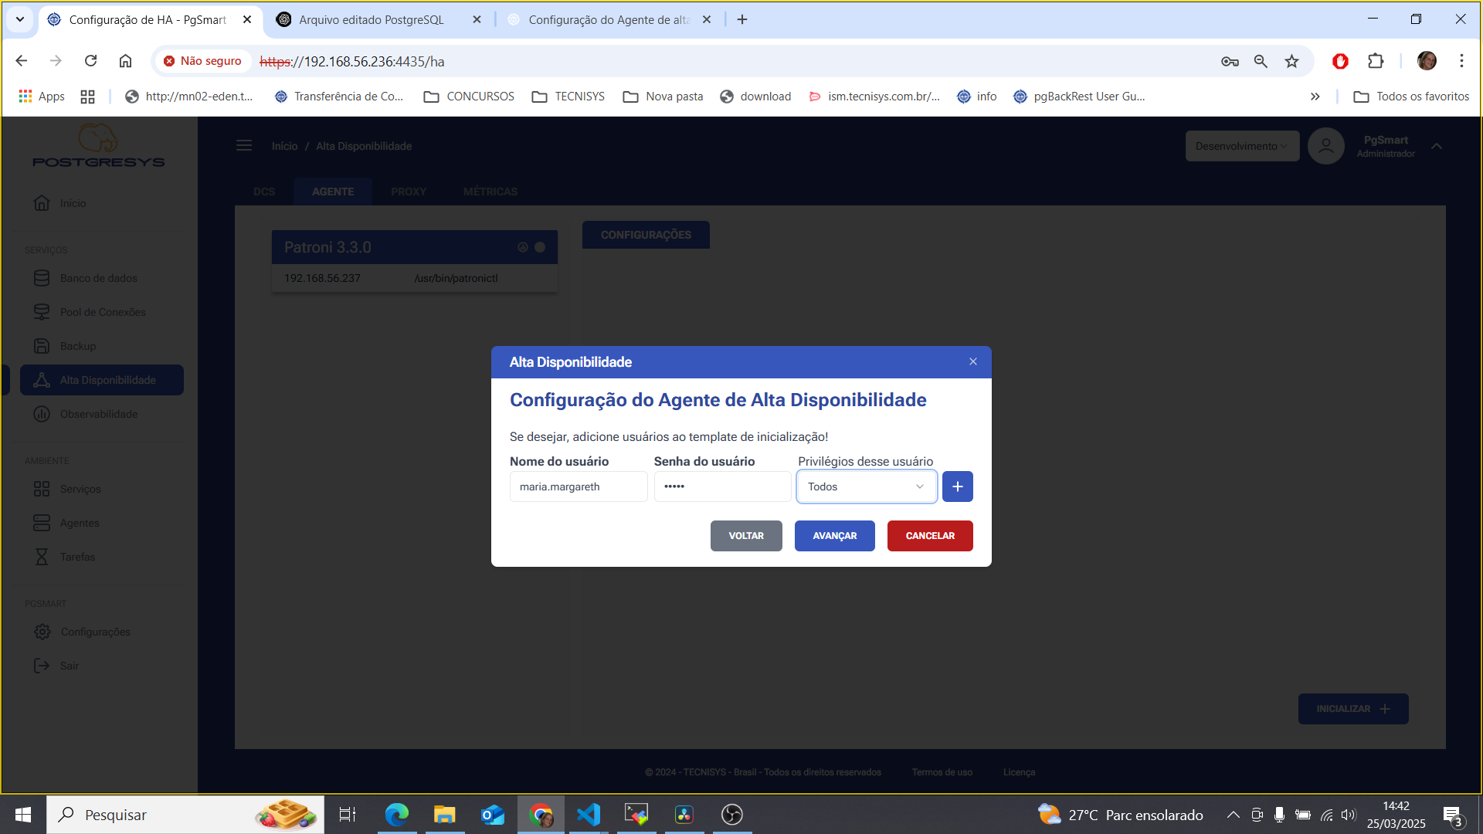Click the Não seguro security indicator
This screenshot has height=834, width=1483.
click(x=202, y=61)
